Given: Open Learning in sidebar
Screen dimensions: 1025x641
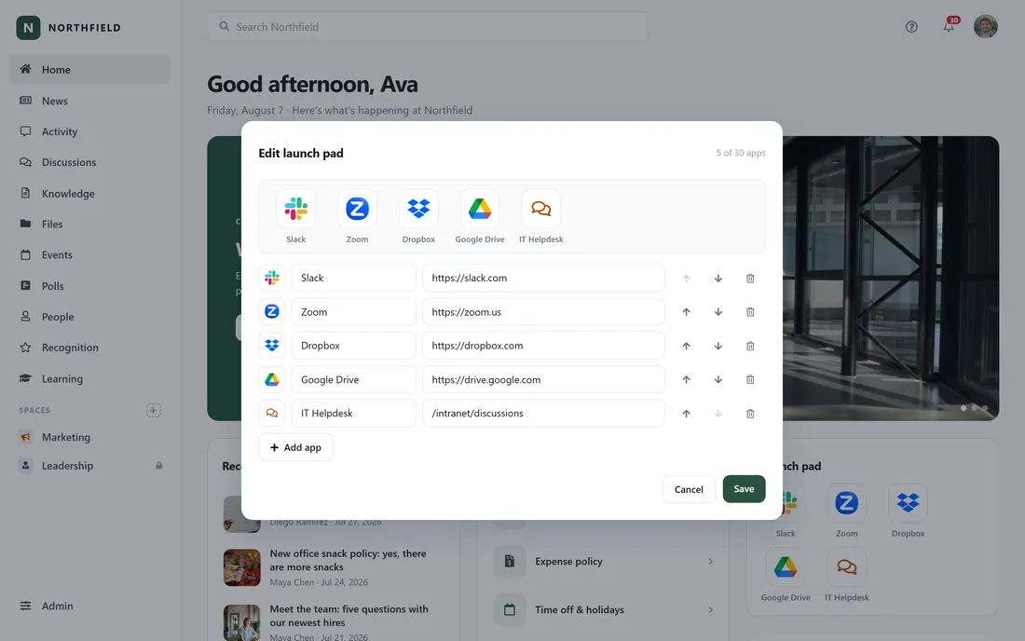Looking at the screenshot, I should [x=90, y=379].
